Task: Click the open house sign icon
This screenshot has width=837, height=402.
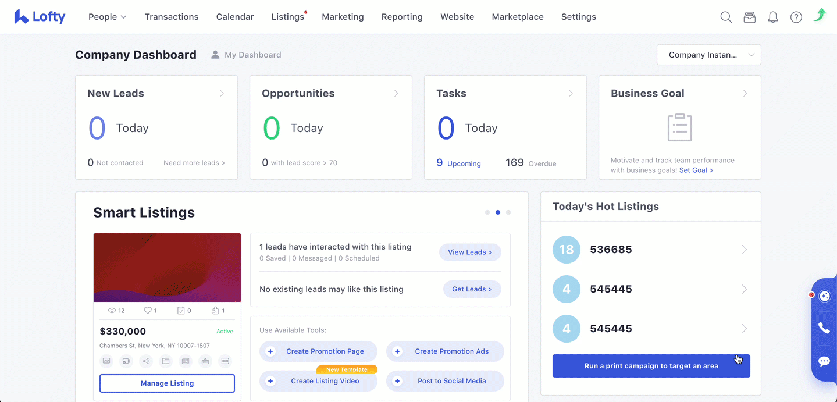Action: coord(205,361)
